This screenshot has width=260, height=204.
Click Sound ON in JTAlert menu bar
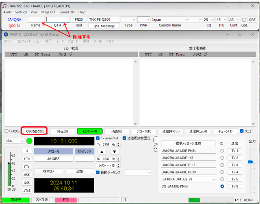pyautogui.click(x=67, y=12)
